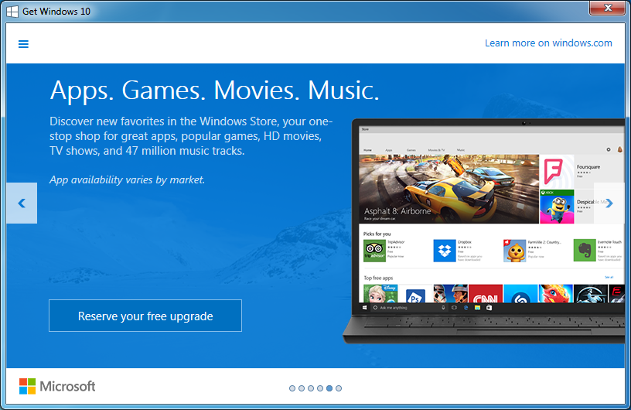This screenshot has width=631, height=410.
Task: Click the TripAdvisor owl icon
Action: [x=374, y=251]
